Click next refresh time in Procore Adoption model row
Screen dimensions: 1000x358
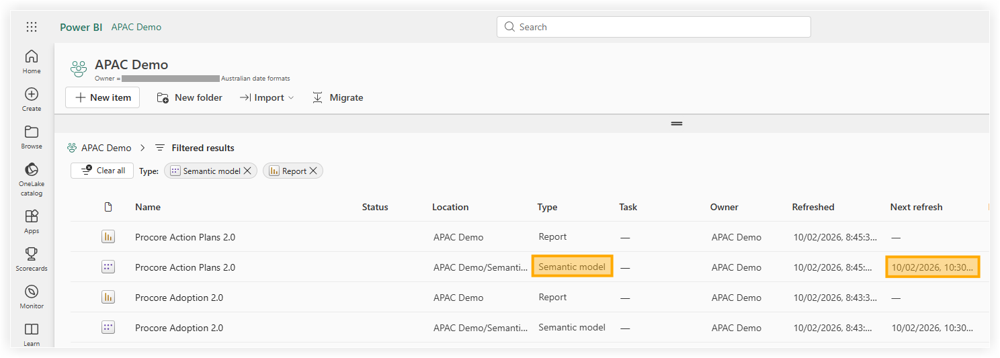[932, 328]
